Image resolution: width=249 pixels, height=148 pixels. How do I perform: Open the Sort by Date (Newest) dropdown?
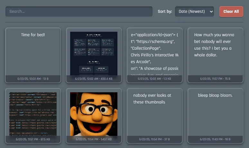click(x=194, y=12)
